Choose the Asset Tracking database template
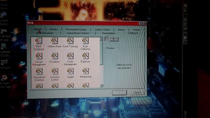Image resolution: width=210 pixels, height=118 pixels. 70,43
